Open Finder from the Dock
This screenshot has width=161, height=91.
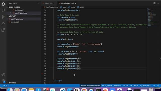point(10,90)
